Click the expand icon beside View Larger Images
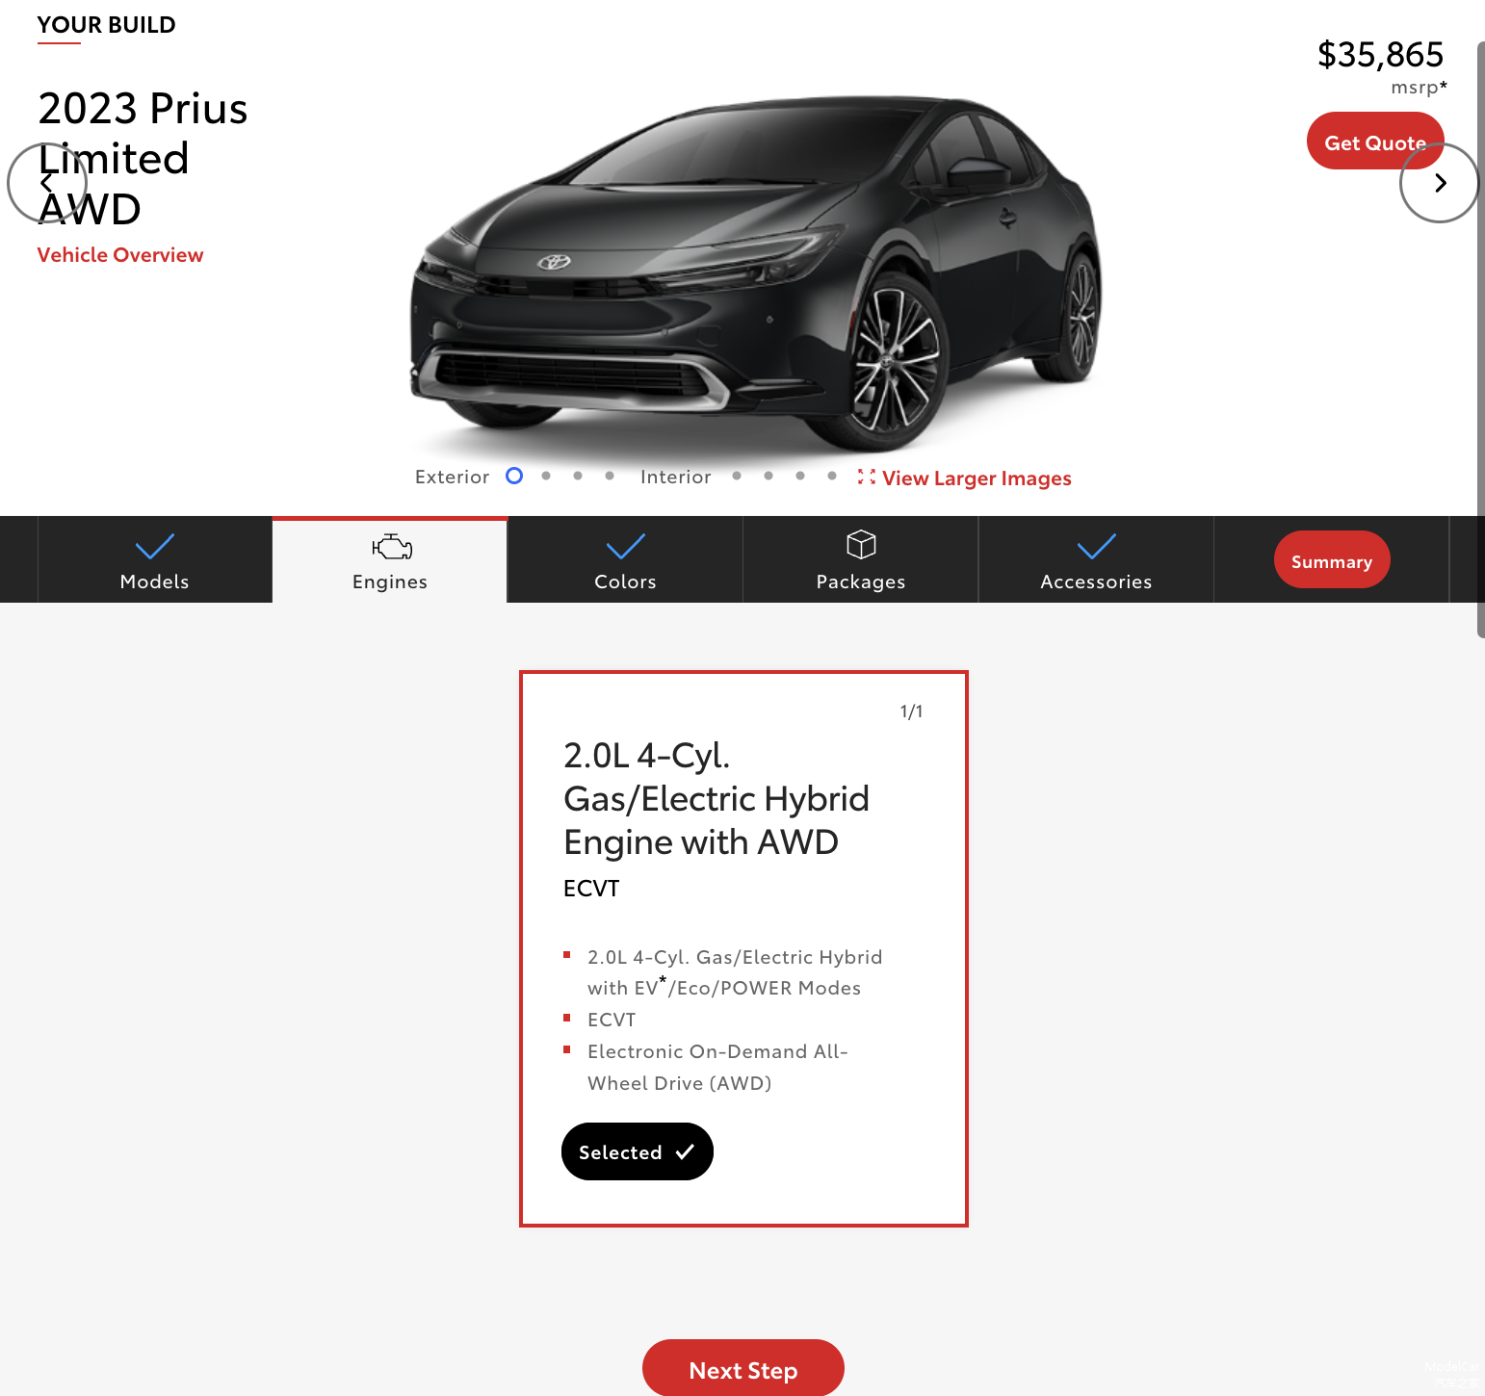Screen dimensions: 1485x1396 [x=867, y=478]
